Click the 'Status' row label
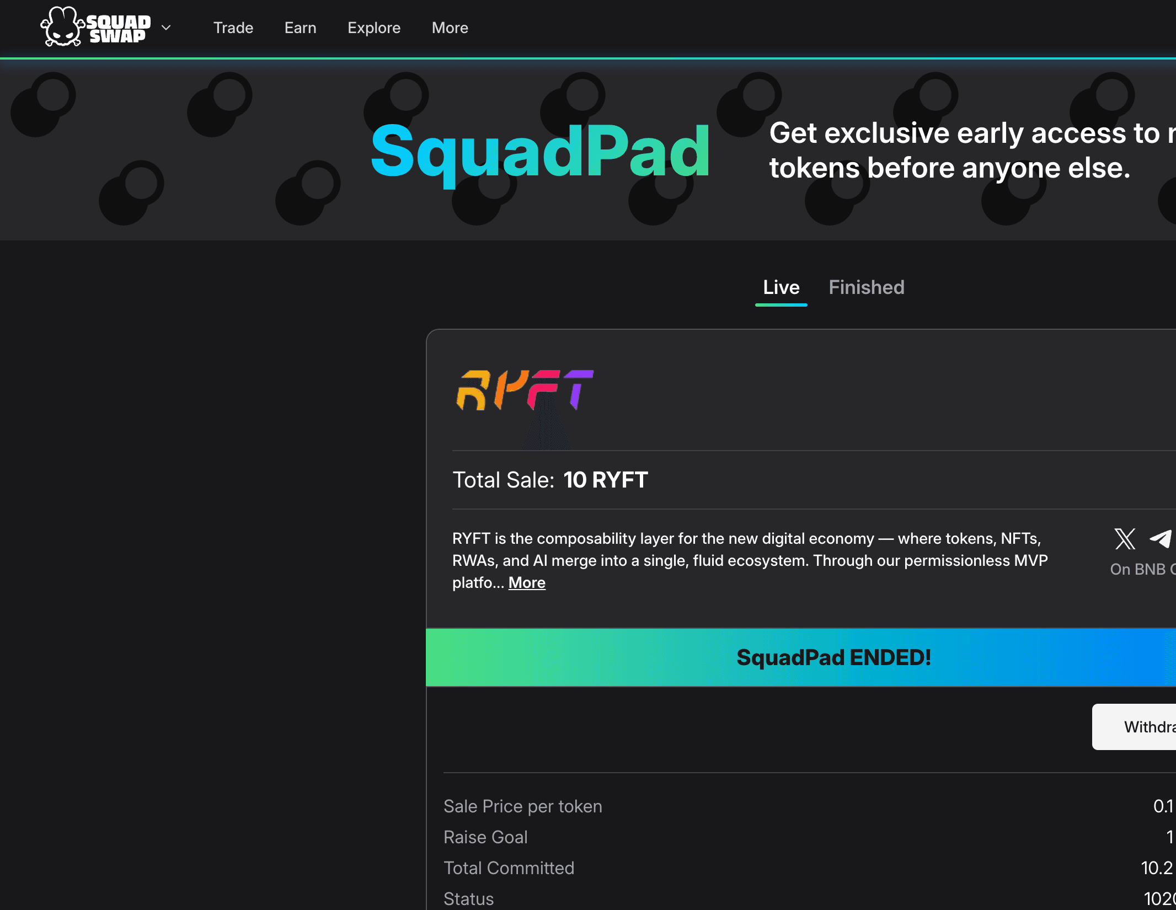 (468, 899)
